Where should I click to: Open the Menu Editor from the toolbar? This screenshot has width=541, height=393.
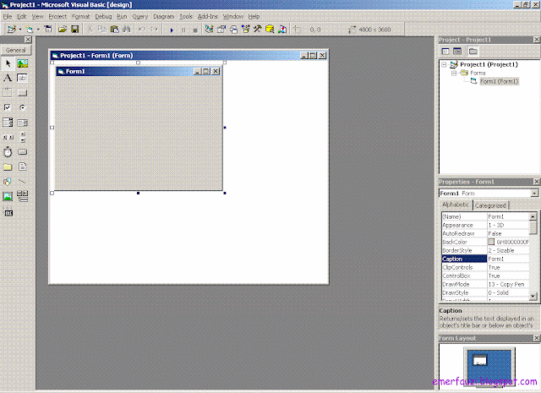pyautogui.click(x=48, y=30)
